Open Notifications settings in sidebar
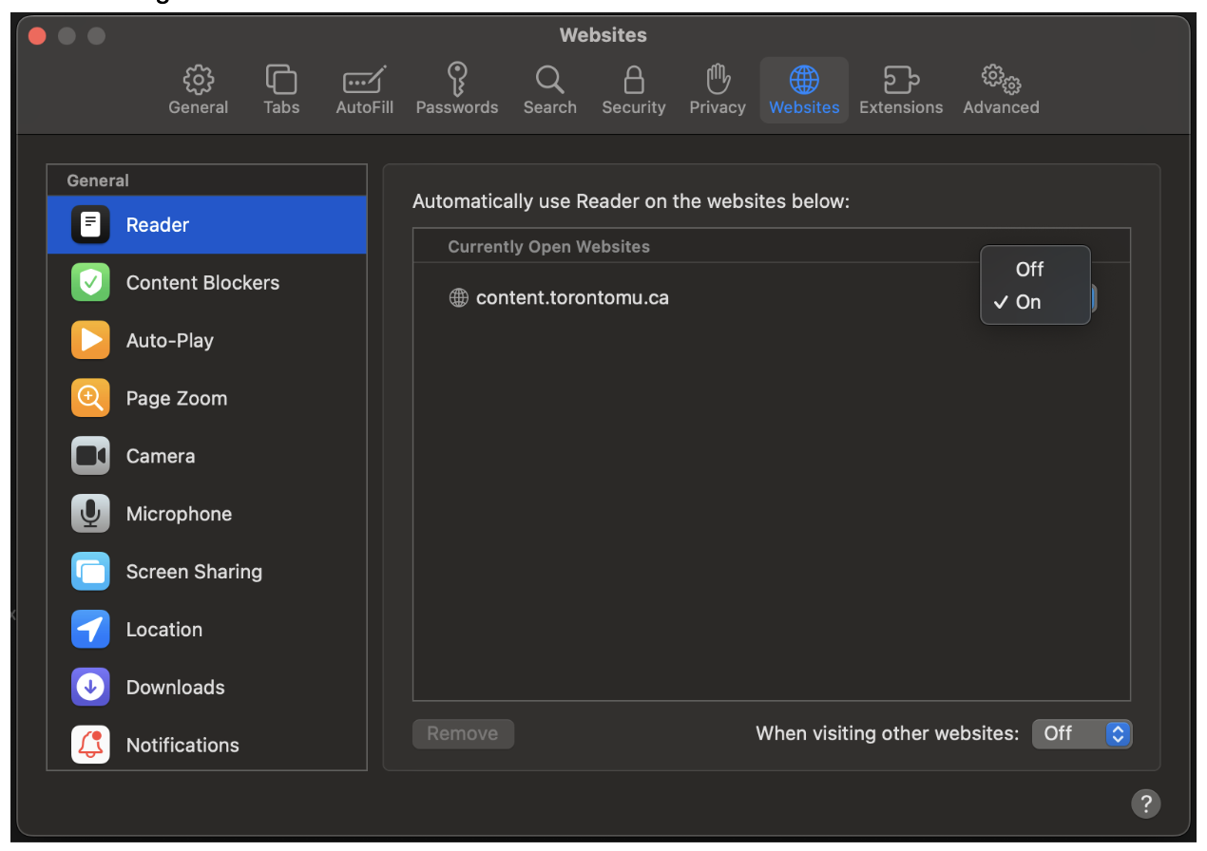This screenshot has height=851, width=1207. pyautogui.click(x=182, y=746)
